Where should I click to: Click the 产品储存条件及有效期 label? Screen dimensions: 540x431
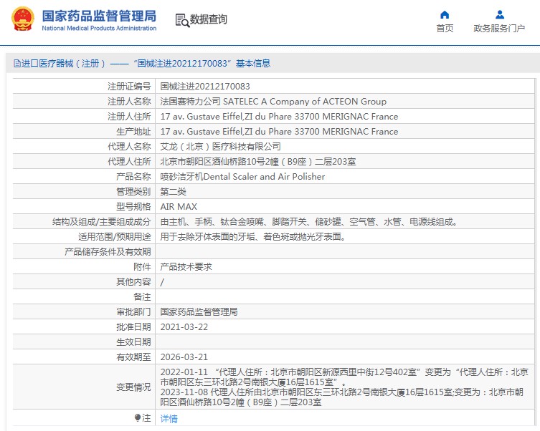[x=108, y=251]
